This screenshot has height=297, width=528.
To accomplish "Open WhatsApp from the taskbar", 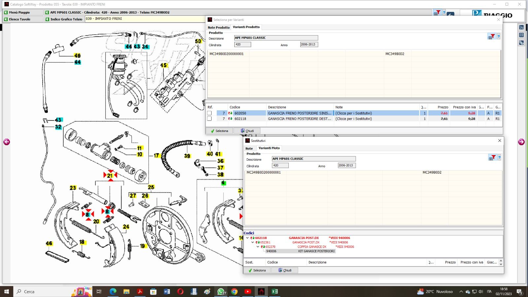I will coord(221,291).
